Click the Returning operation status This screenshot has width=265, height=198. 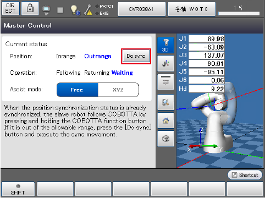pyautogui.click(x=97, y=73)
